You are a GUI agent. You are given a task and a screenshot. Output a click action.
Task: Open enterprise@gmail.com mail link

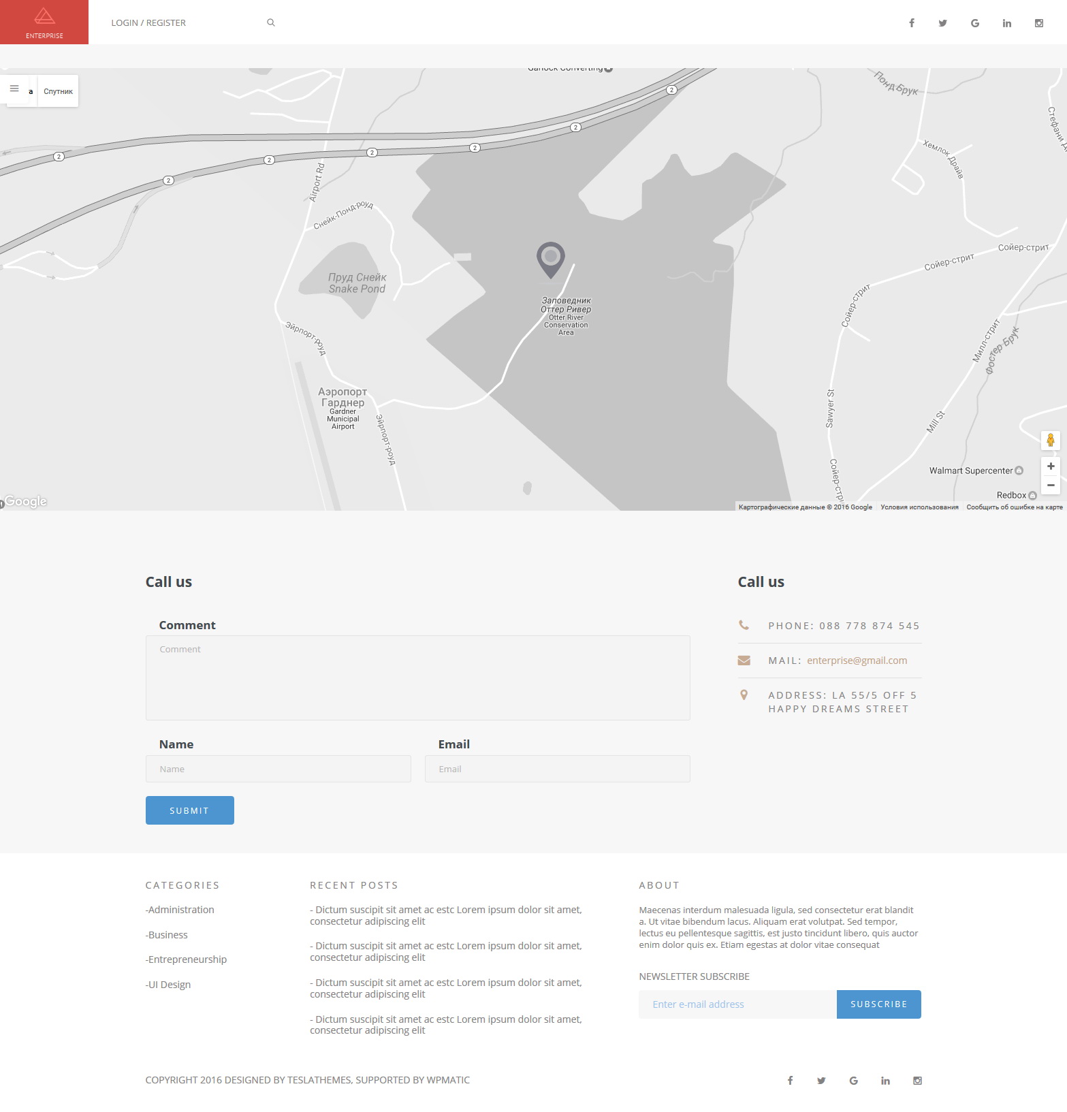pyautogui.click(x=857, y=661)
